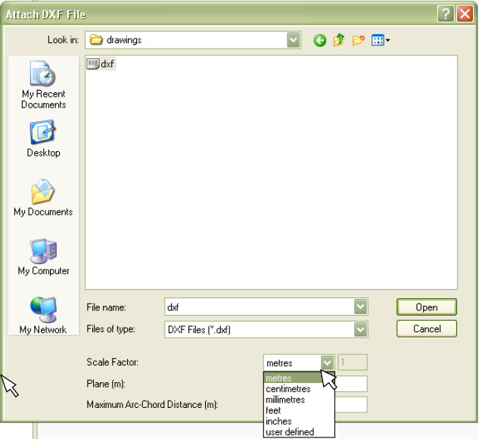Screen dimensions: 482x445
Task: Create a new folder
Action: coord(359,40)
